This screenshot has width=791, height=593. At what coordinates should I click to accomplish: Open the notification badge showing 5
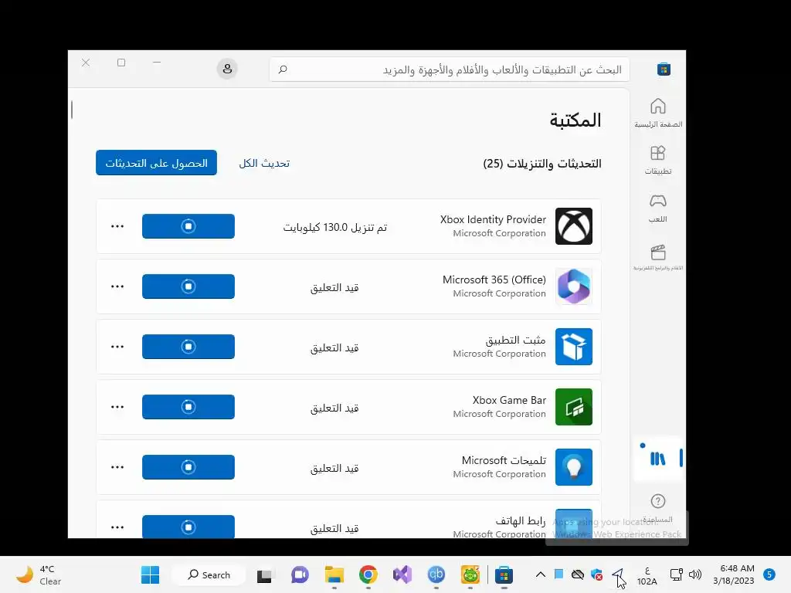pos(769,574)
